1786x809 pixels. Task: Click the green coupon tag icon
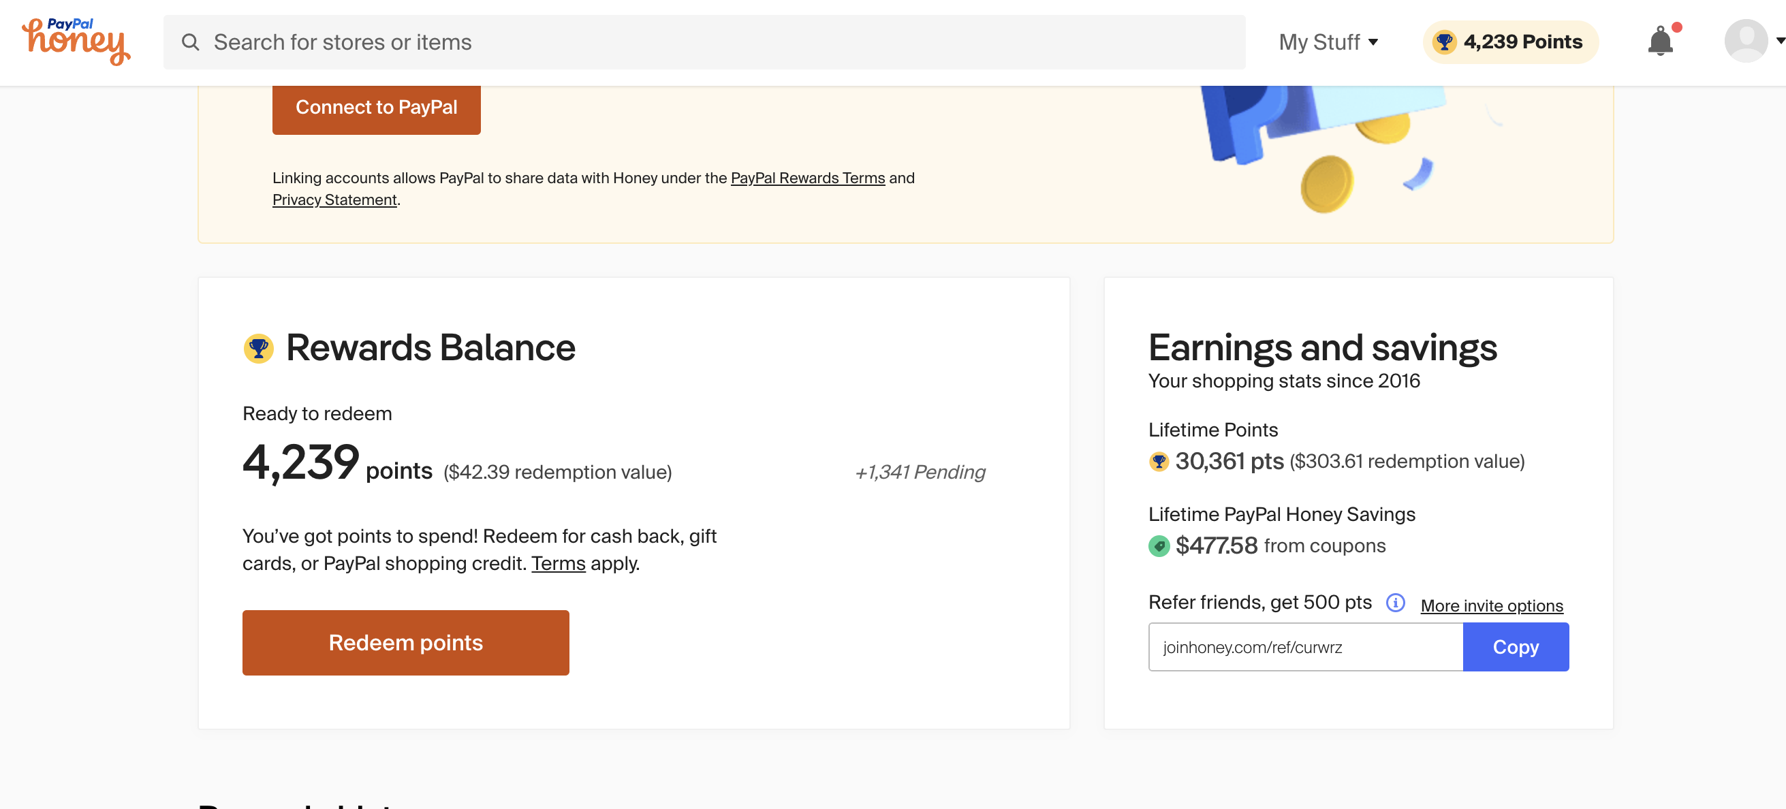point(1159,546)
